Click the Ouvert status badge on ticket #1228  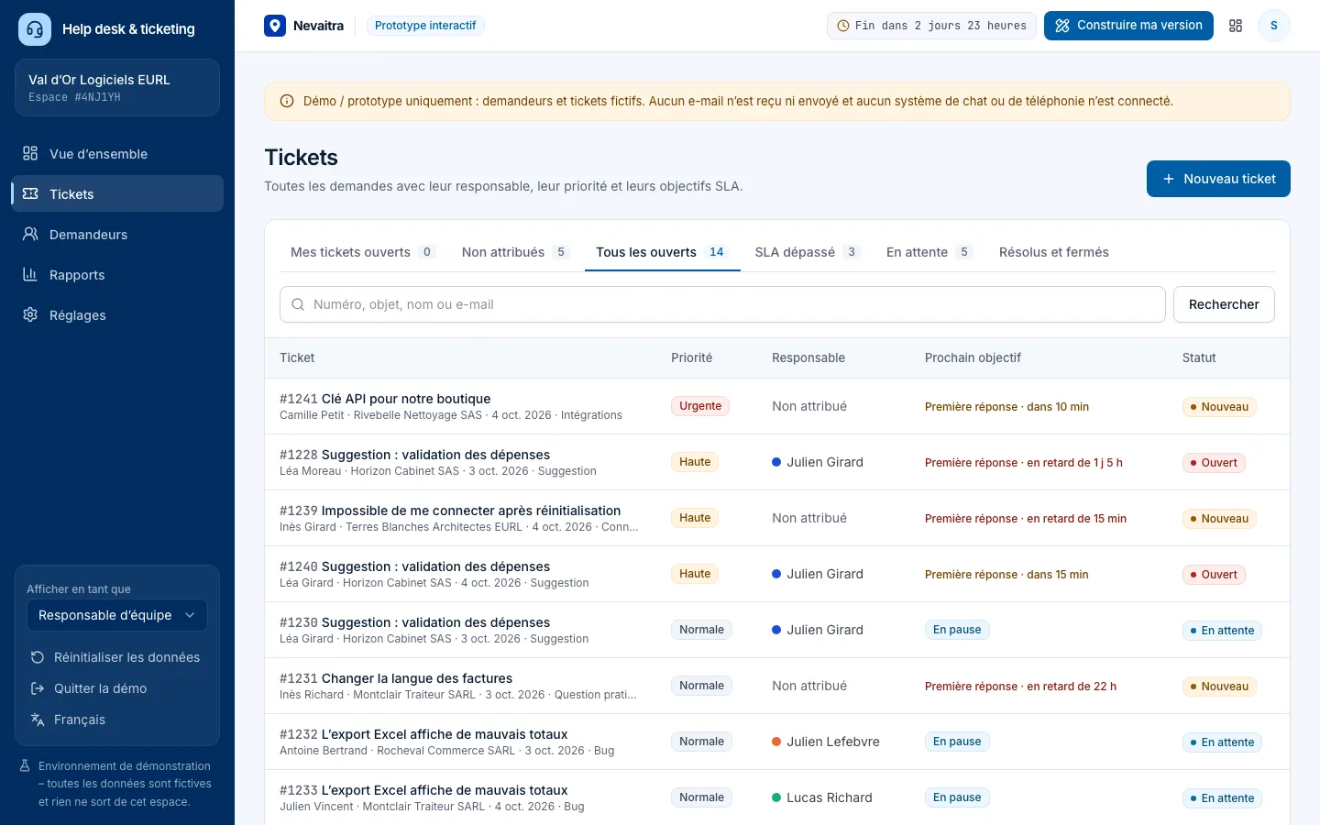(1214, 463)
